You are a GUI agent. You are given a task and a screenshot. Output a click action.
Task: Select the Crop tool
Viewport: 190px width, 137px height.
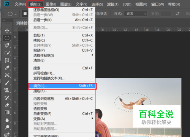(x=7, y=60)
